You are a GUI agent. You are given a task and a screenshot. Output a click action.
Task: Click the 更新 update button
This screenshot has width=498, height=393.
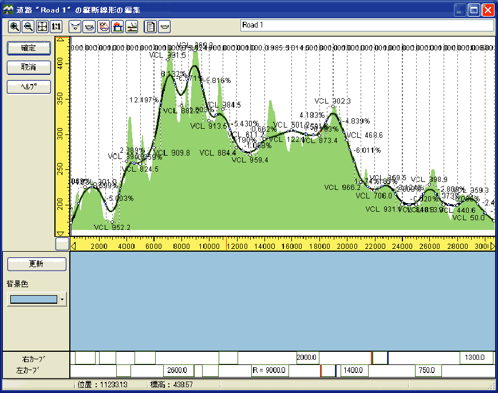37,264
